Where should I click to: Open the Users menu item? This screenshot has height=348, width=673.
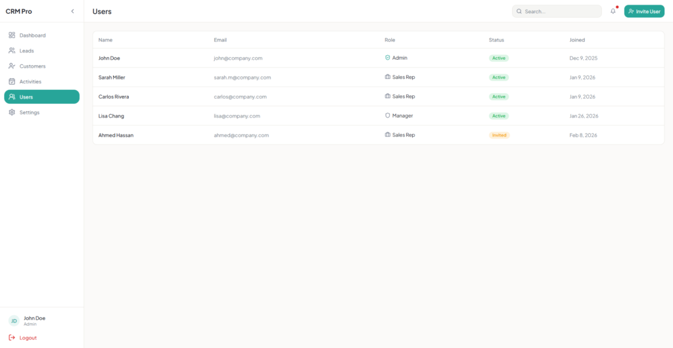(41, 97)
